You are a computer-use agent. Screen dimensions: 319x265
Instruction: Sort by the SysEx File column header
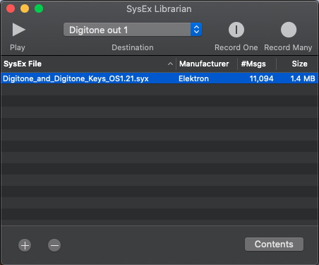88,64
